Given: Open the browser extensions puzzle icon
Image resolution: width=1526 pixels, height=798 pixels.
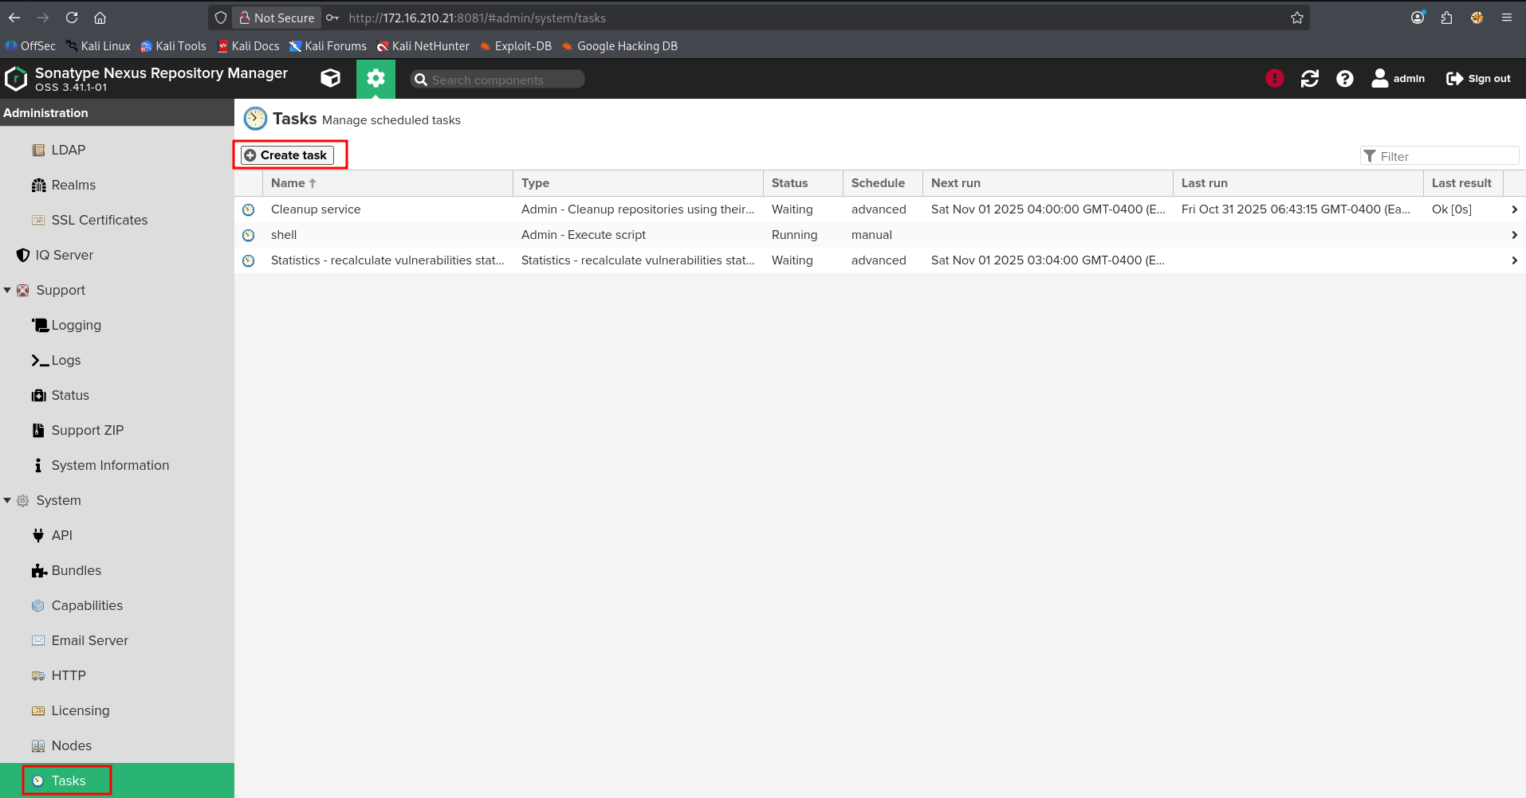Looking at the screenshot, I should click(x=1446, y=18).
